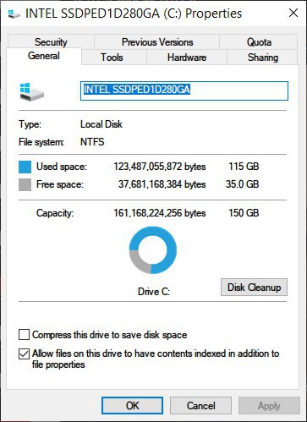Open the Previous Versions tab
The height and width of the screenshot is (422, 307).
[x=157, y=42]
